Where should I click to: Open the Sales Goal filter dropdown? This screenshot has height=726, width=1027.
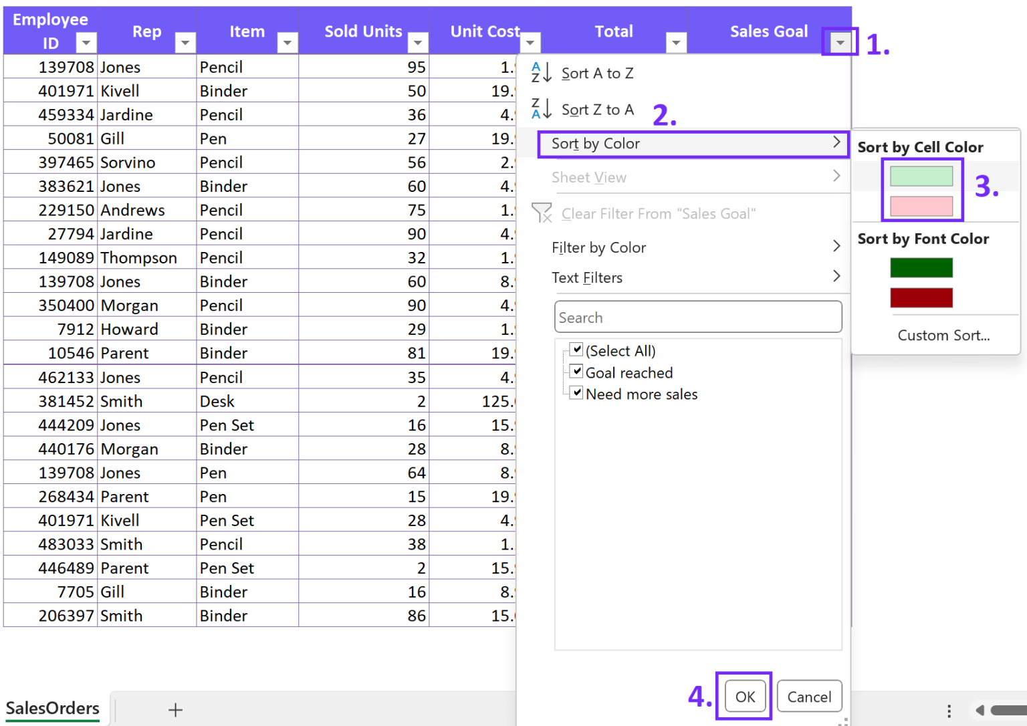point(840,43)
